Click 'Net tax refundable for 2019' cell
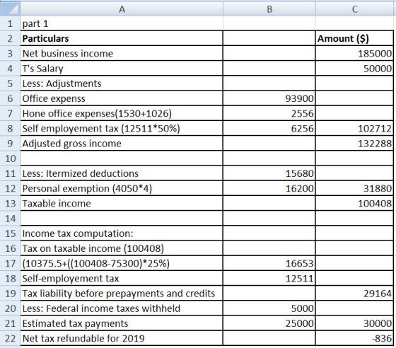 [x=122, y=338]
